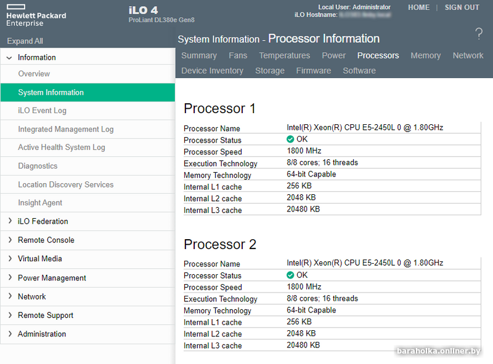Open Integrated Management Log
Image resolution: width=493 pixels, height=364 pixels.
(x=88, y=129)
